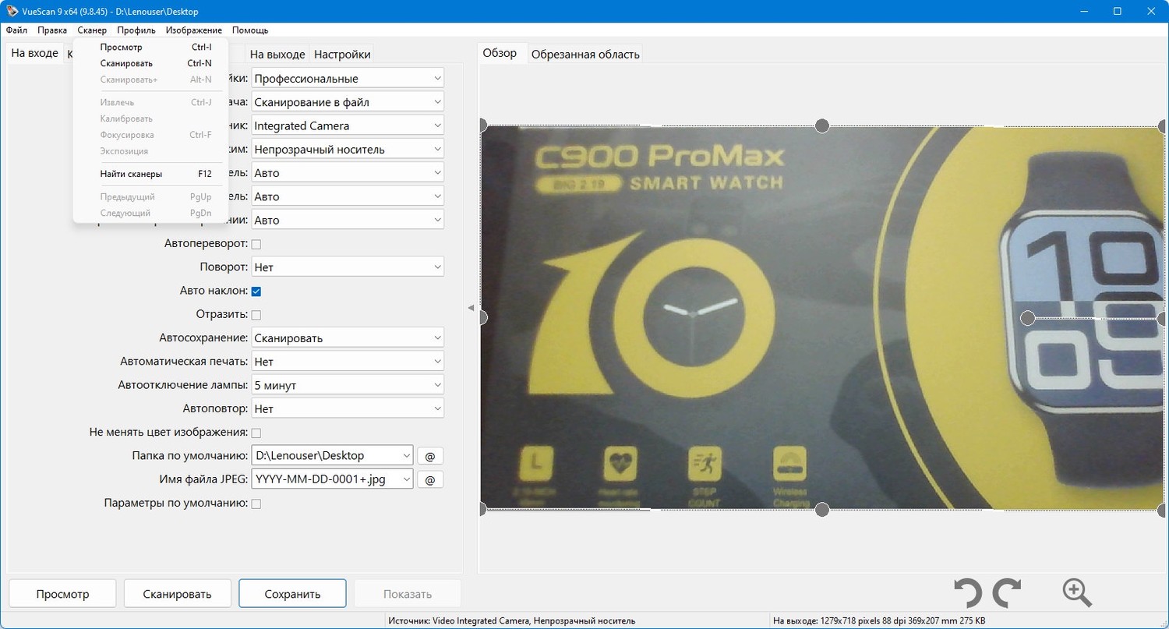Click the @ button beside default folder
The image size is (1169, 629).
(x=430, y=456)
